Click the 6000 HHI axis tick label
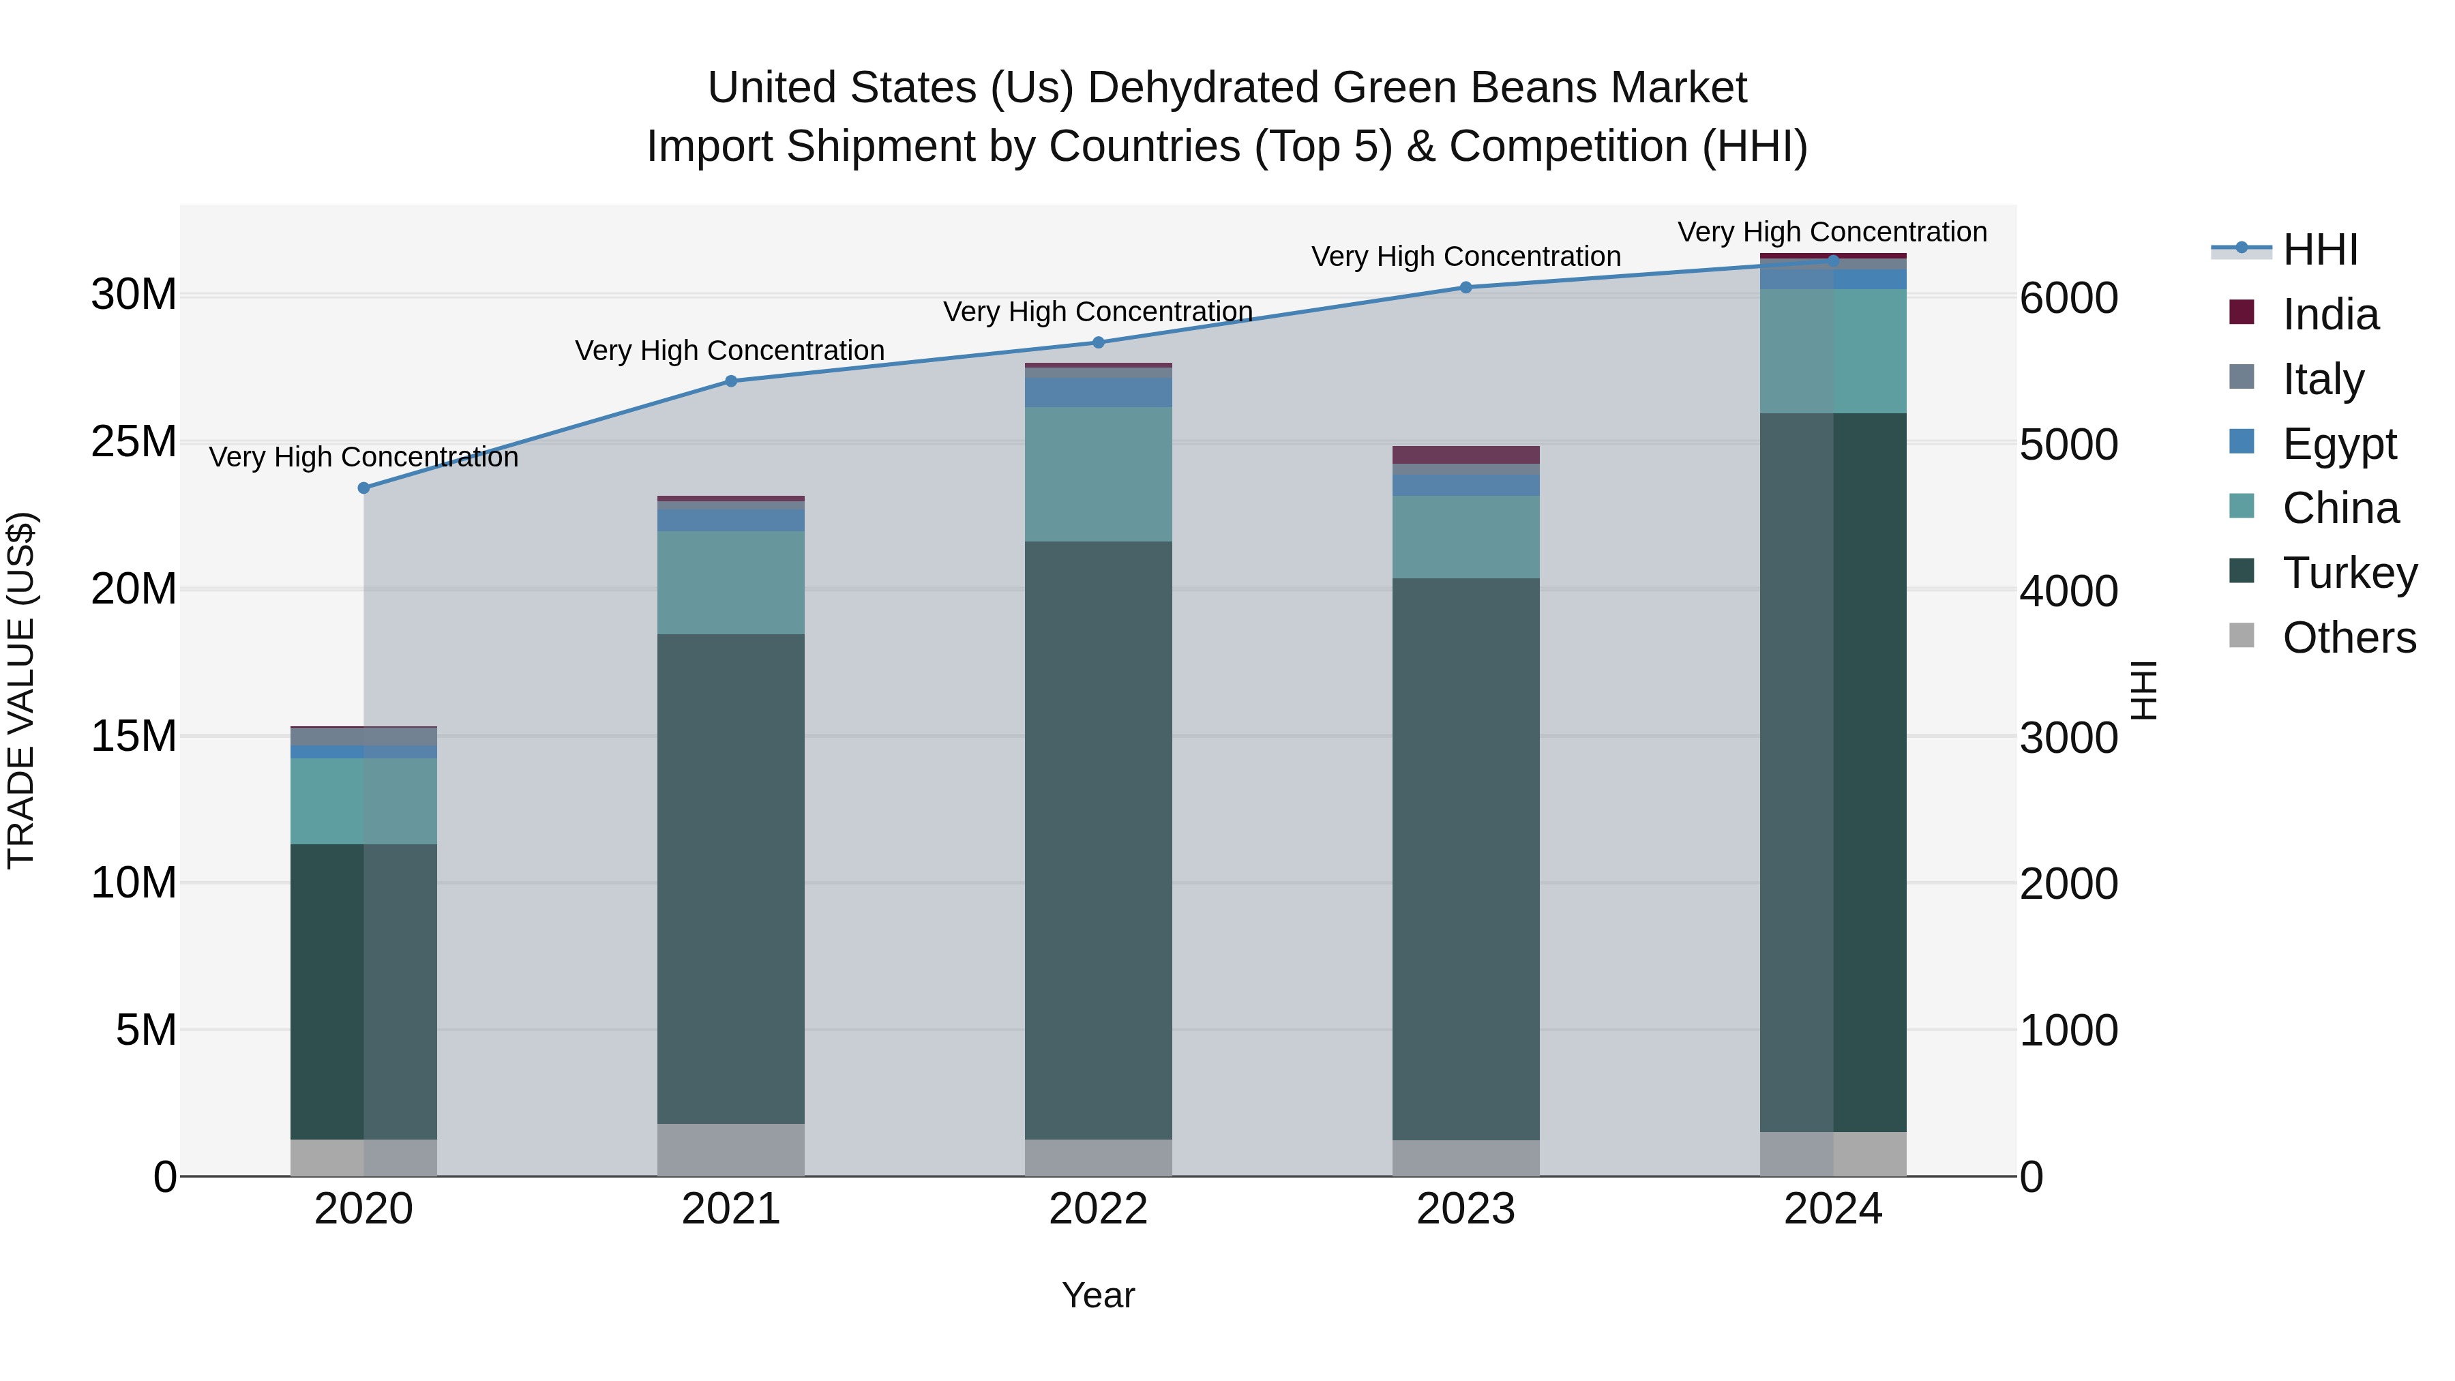2455x1381 pixels. click(x=2069, y=298)
